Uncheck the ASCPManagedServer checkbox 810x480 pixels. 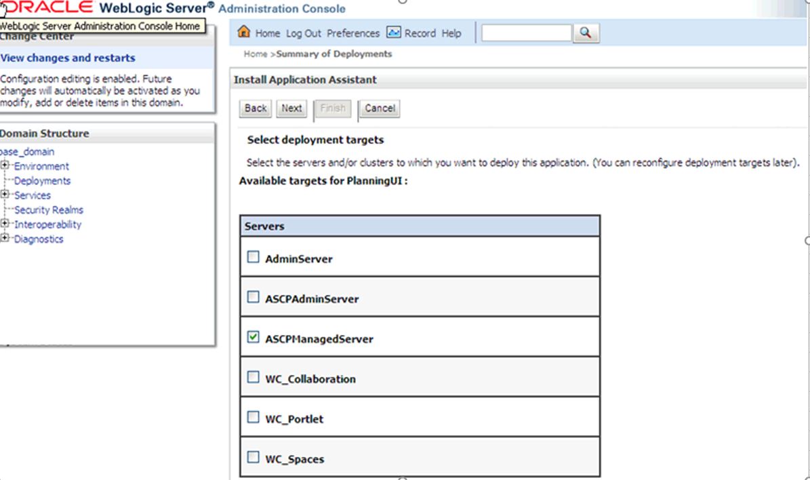[253, 337]
